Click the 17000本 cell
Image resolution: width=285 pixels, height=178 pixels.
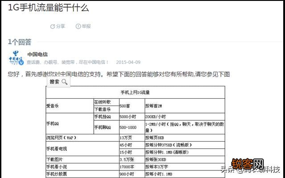click(x=132, y=167)
